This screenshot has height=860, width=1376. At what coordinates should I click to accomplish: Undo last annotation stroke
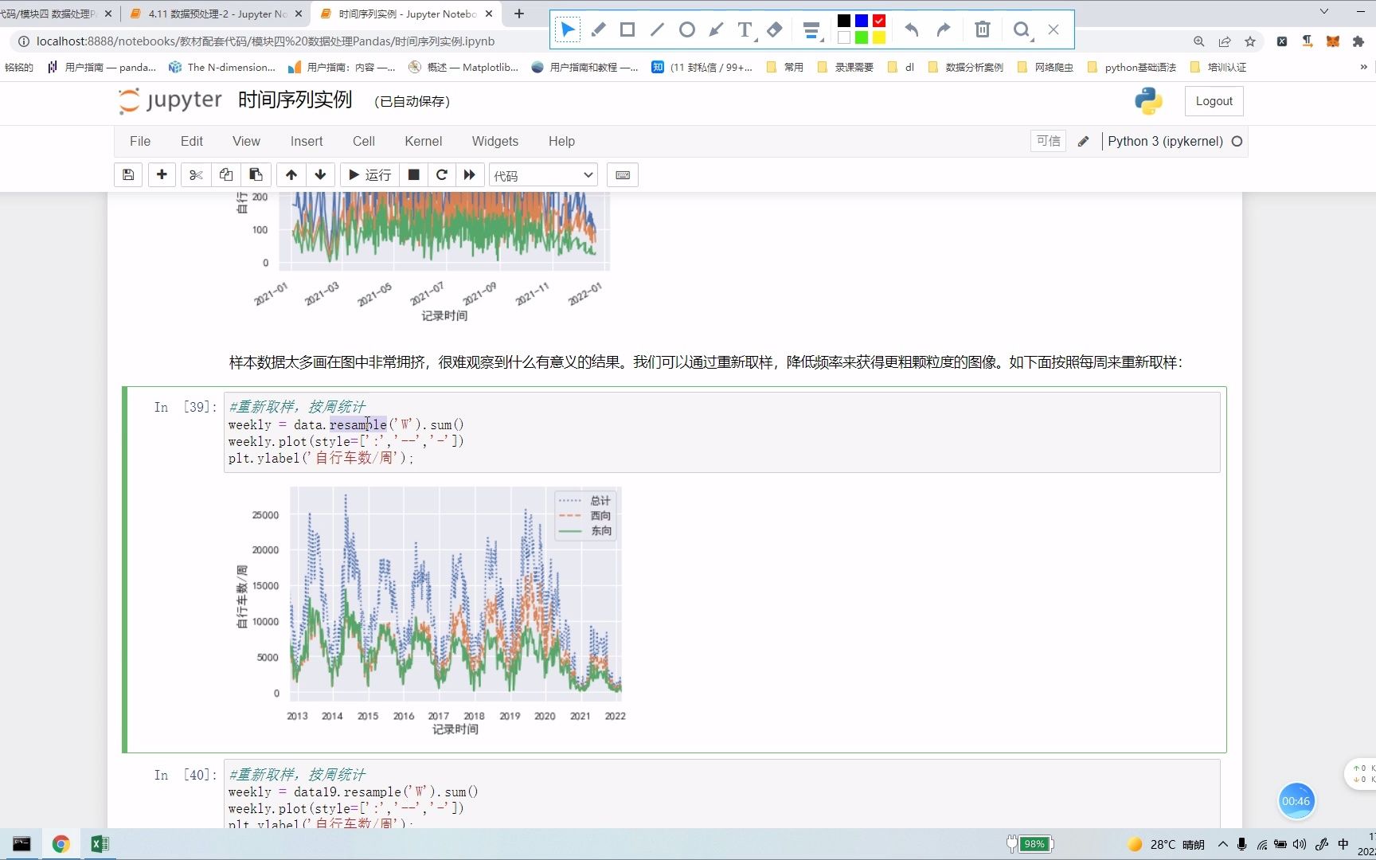tap(912, 30)
